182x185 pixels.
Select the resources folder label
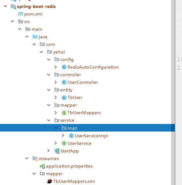(49, 158)
